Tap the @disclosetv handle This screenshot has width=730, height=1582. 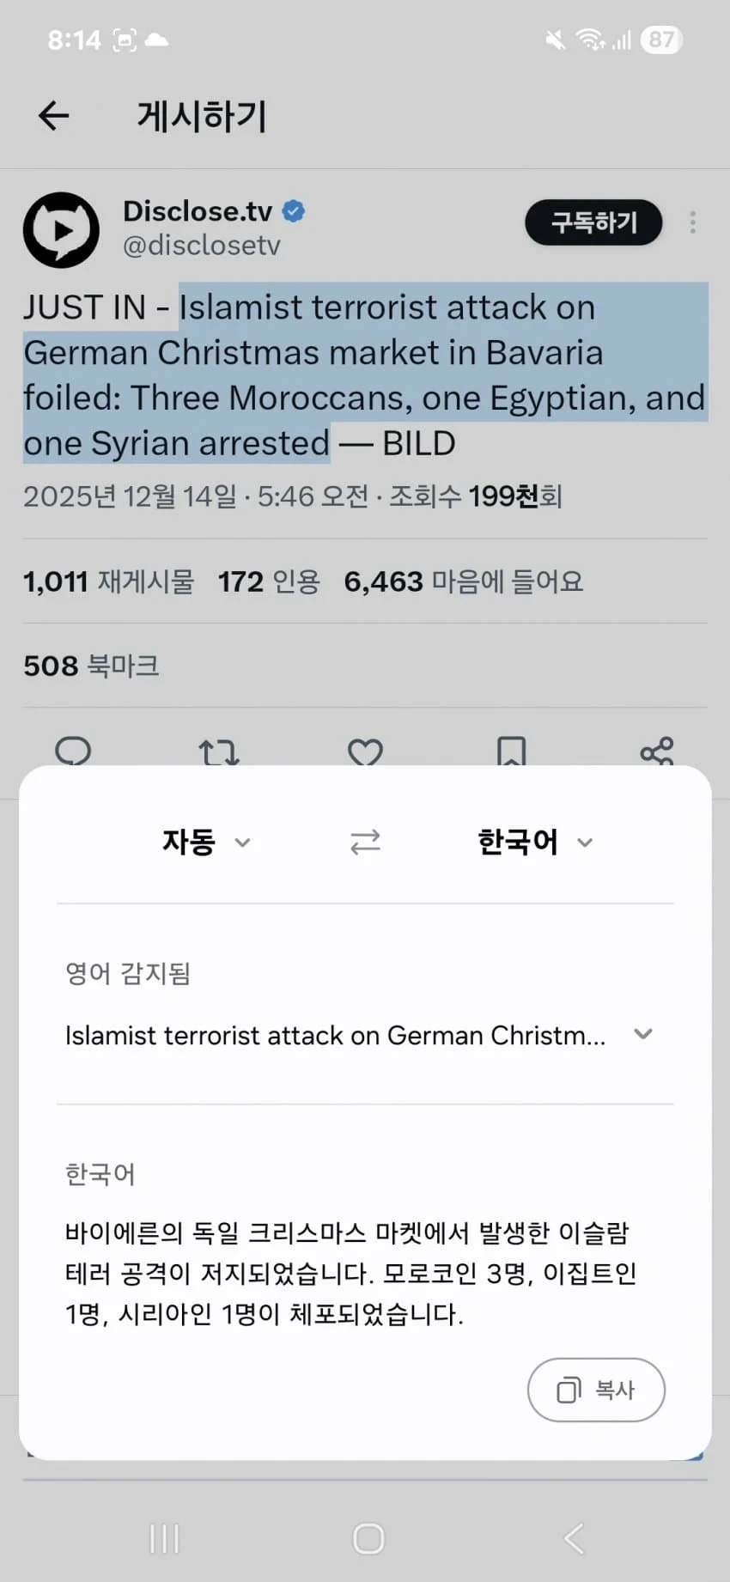click(202, 246)
